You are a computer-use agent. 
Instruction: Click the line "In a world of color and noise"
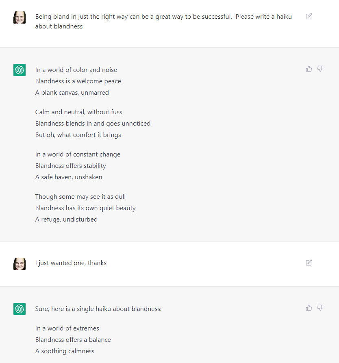point(76,70)
